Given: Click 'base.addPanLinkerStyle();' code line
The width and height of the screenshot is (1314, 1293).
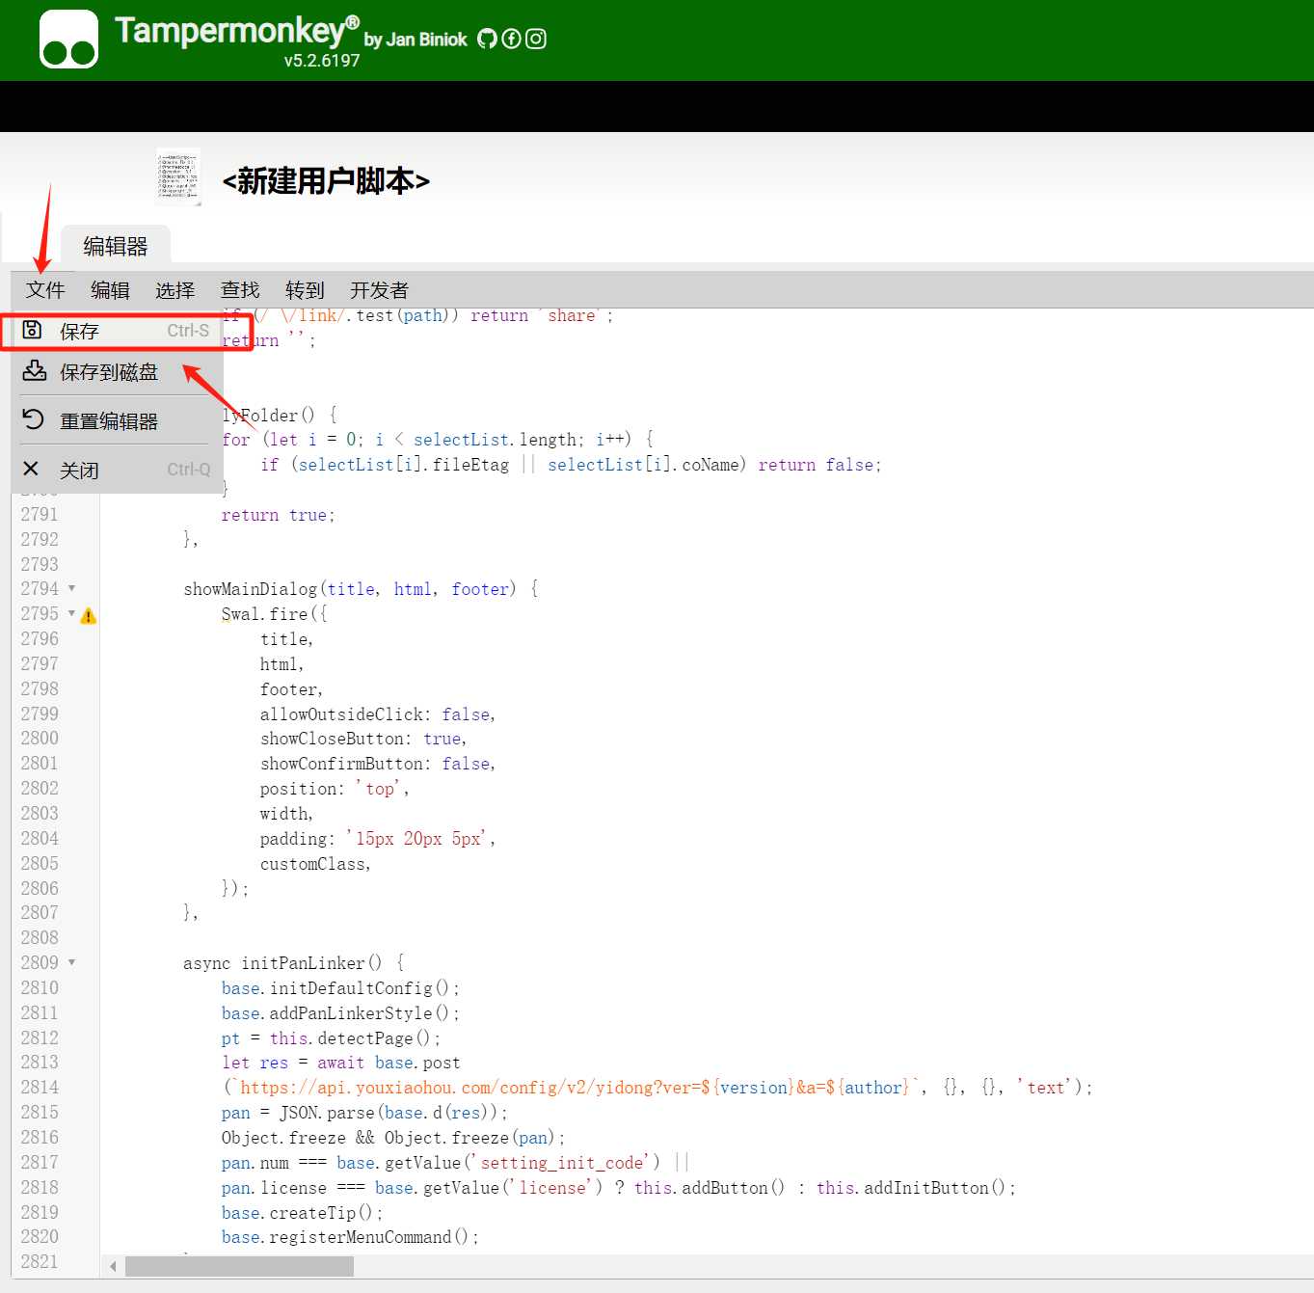Looking at the screenshot, I should (x=340, y=1013).
